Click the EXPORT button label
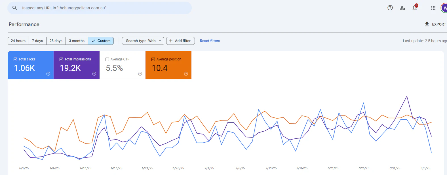Viewport: 447px width, 175px height. point(439,24)
